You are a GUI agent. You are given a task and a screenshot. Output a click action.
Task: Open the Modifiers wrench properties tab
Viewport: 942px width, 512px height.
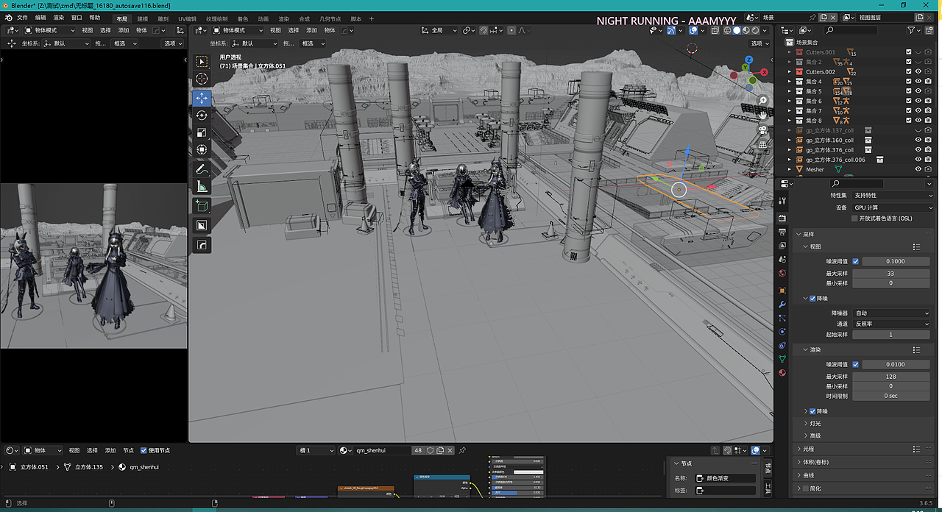(782, 305)
